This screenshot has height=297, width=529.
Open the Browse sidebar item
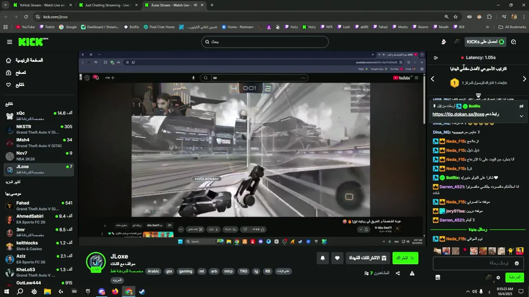(16, 73)
